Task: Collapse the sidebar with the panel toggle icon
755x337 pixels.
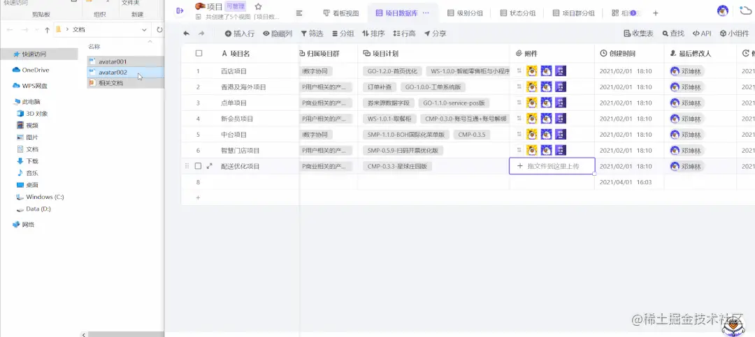Action: click(180, 10)
